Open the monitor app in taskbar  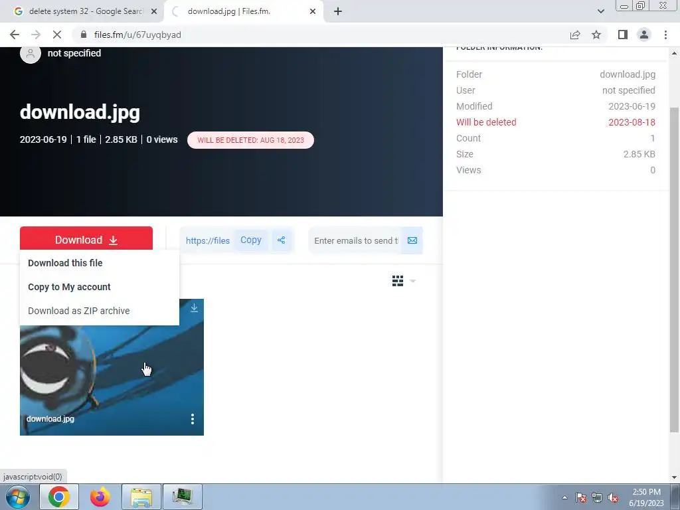tap(183, 497)
